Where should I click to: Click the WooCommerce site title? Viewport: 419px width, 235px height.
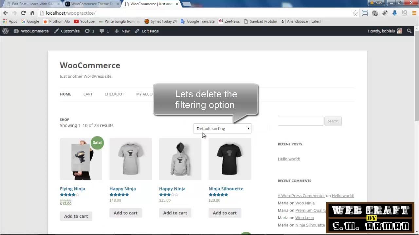(x=90, y=65)
